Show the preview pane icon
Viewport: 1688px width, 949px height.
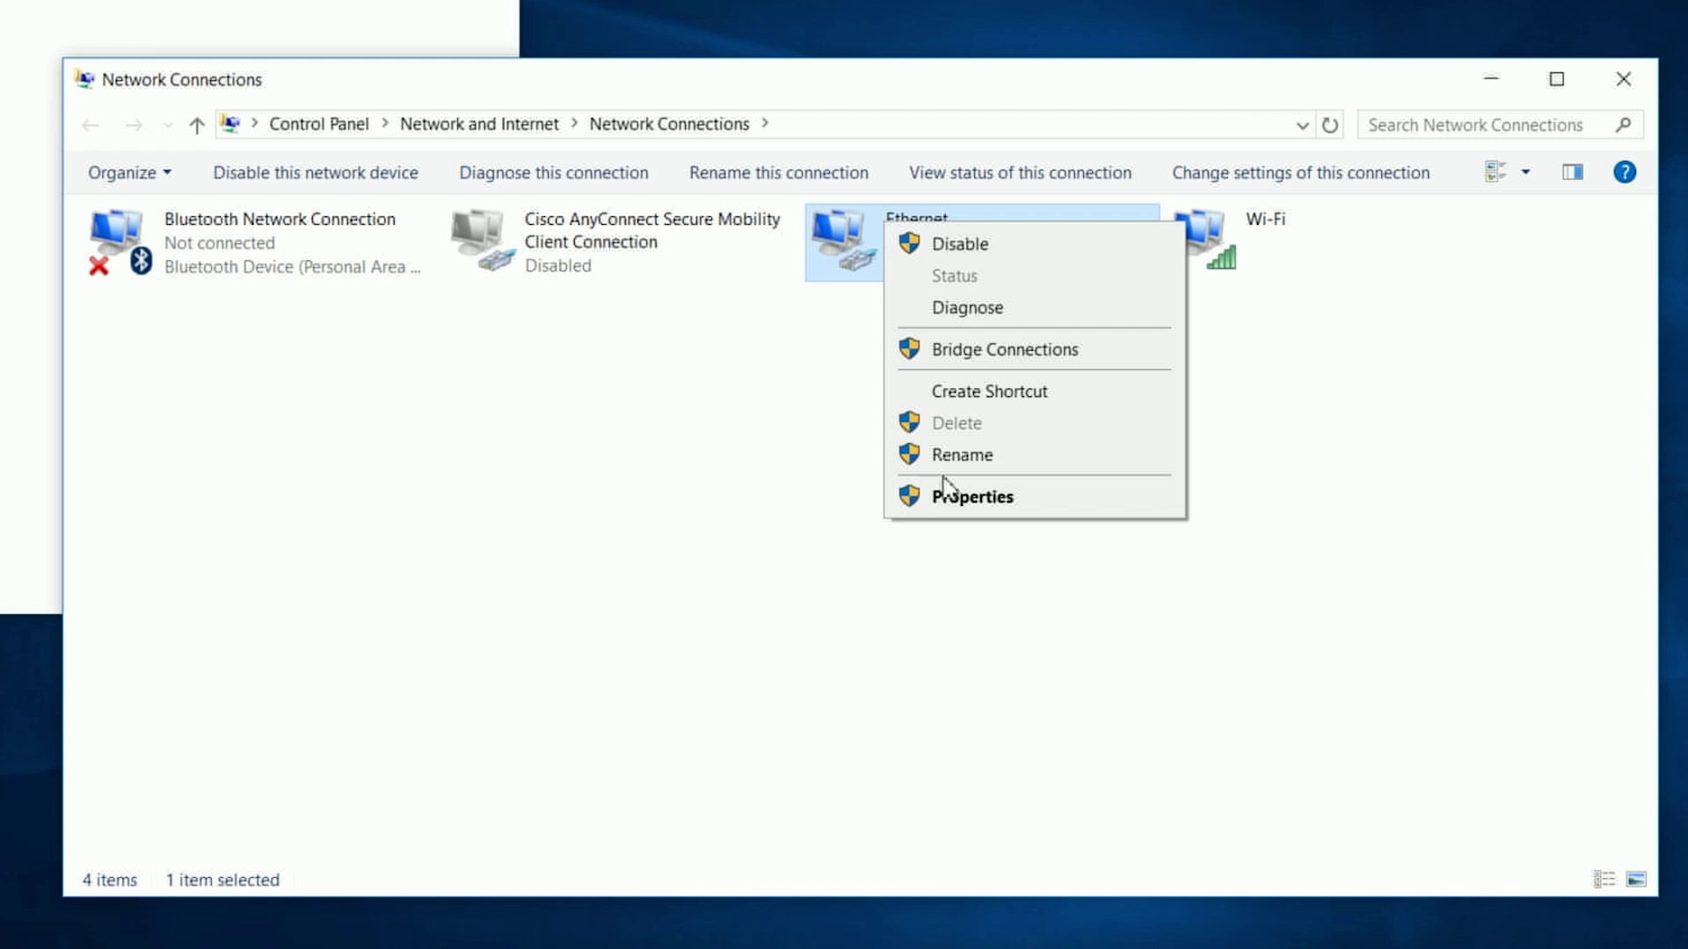click(x=1572, y=172)
